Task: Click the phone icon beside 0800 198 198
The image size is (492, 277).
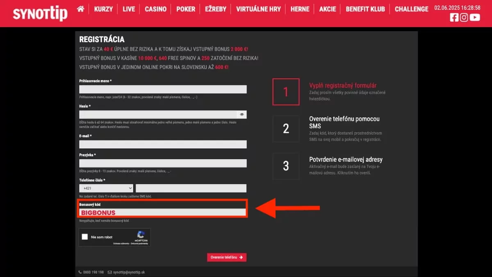Action: 80,272
